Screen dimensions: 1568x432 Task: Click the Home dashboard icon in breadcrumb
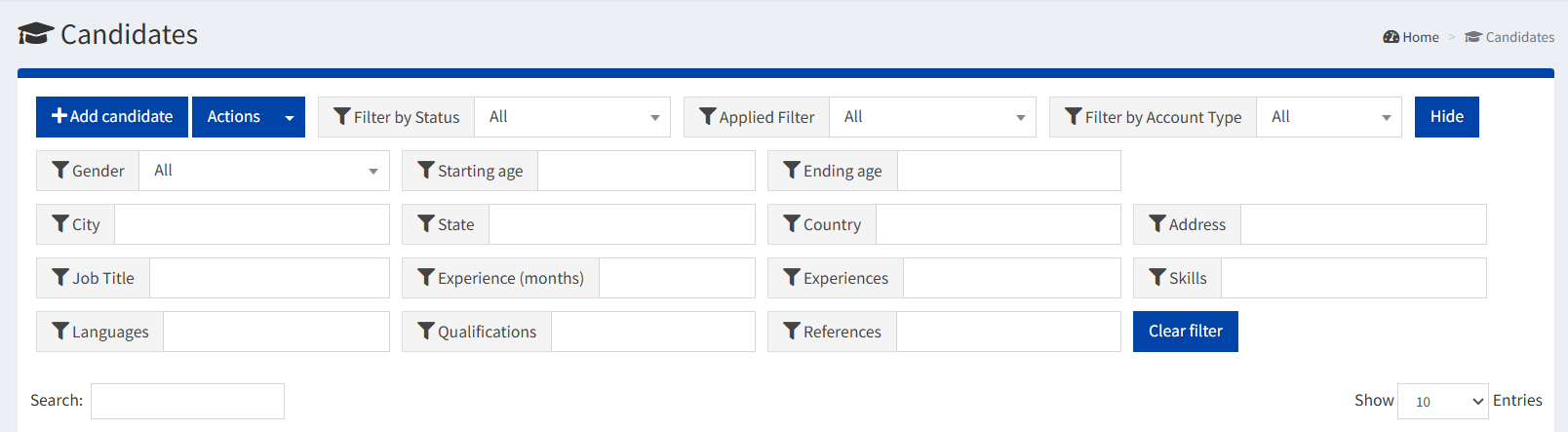point(1392,37)
